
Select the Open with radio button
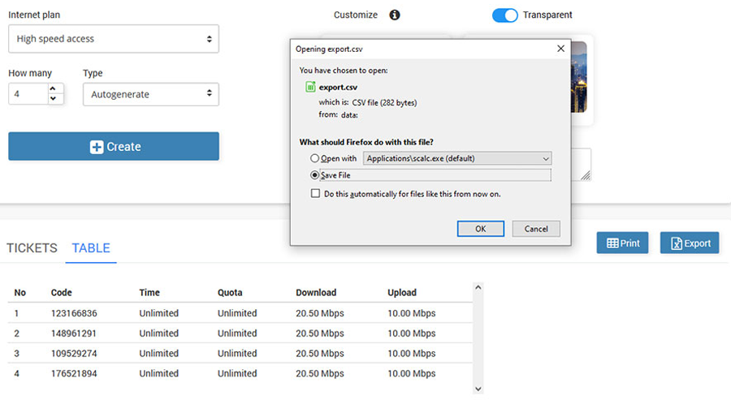314,158
